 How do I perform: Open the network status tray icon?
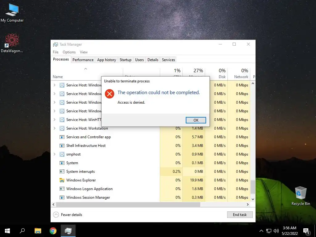(269, 231)
